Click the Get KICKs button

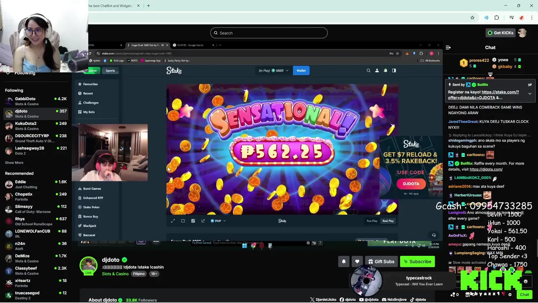tap(500, 33)
